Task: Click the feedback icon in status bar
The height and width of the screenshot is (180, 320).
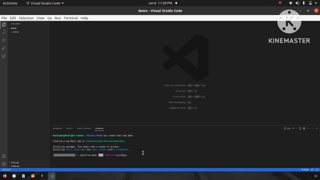Action: click(312, 169)
